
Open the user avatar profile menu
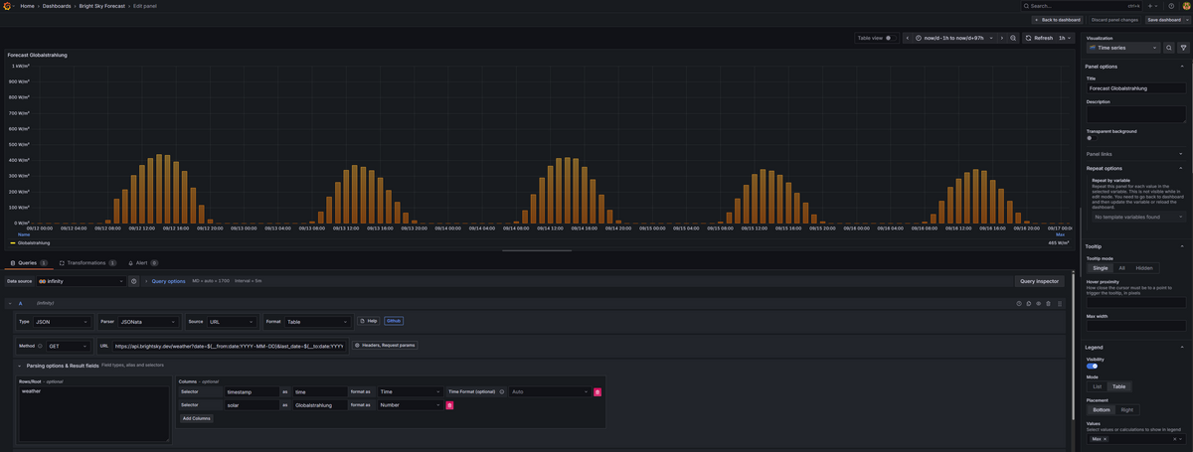coord(1186,6)
